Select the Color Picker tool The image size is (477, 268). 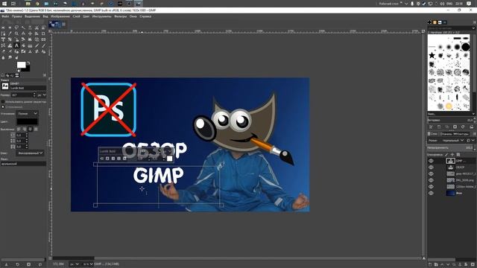click(10, 33)
